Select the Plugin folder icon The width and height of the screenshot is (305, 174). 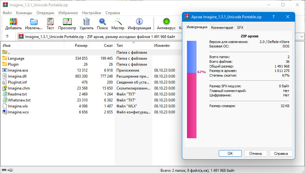coord(5,64)
